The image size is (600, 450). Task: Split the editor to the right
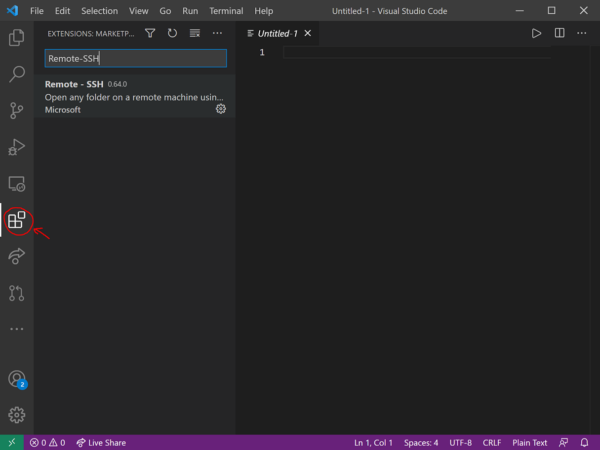[560, 33]
